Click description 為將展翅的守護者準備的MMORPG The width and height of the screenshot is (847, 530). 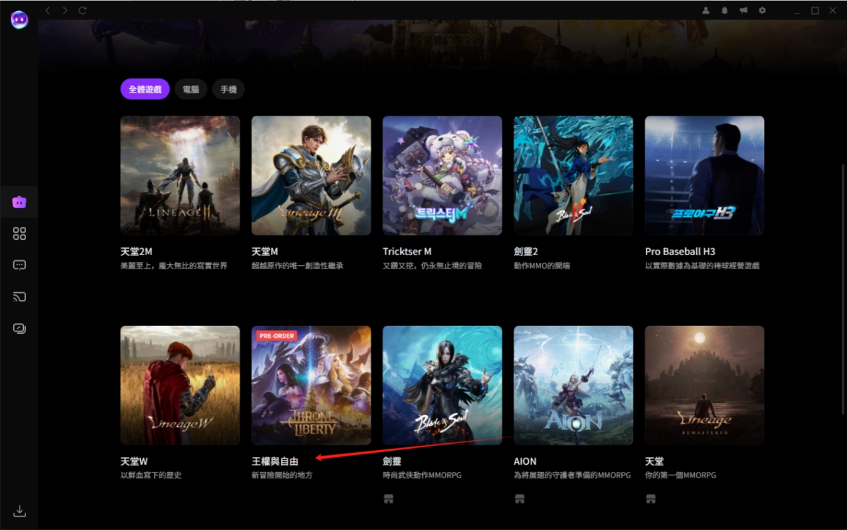tap(574, 475)
